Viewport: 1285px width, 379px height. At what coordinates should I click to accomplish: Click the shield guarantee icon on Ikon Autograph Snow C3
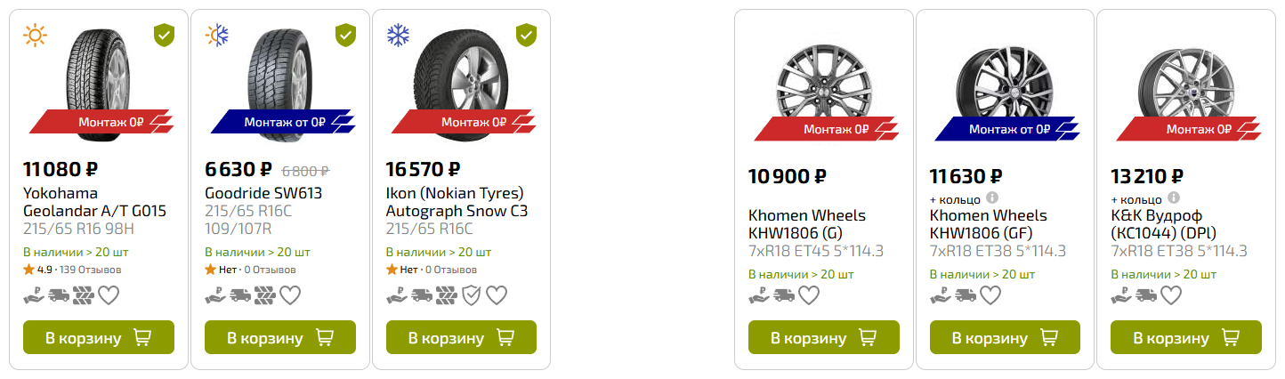472,295
